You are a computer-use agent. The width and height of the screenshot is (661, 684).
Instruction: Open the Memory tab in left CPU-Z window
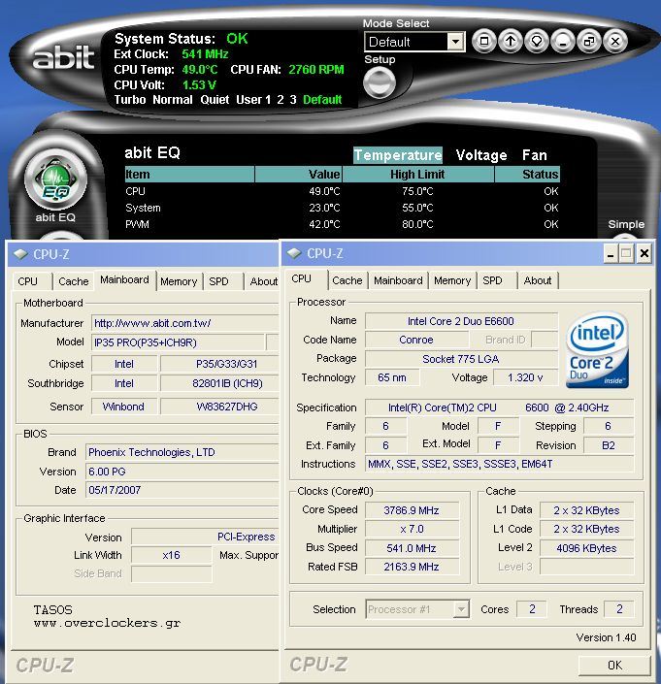tap(179, 281)
